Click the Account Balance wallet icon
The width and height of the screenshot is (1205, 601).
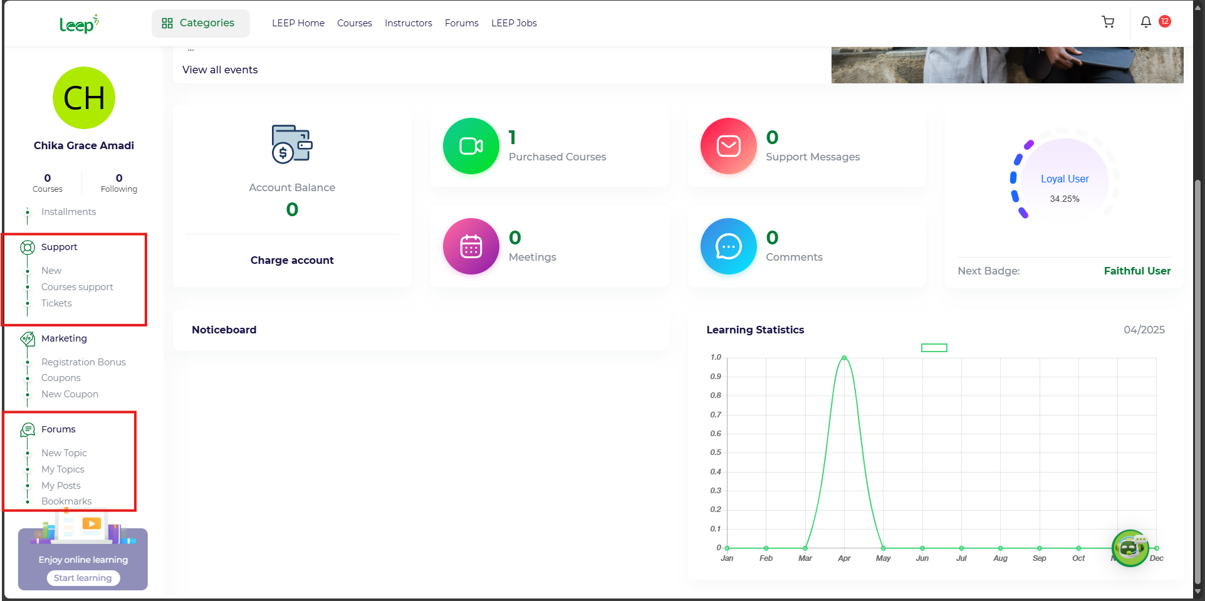coord(292,144)
